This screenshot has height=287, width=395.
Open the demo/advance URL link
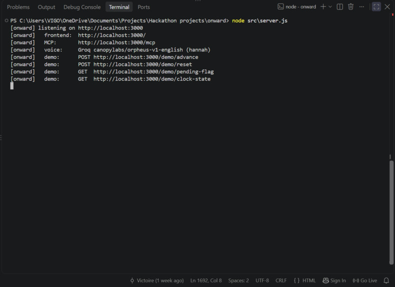[x=146, y=57]
